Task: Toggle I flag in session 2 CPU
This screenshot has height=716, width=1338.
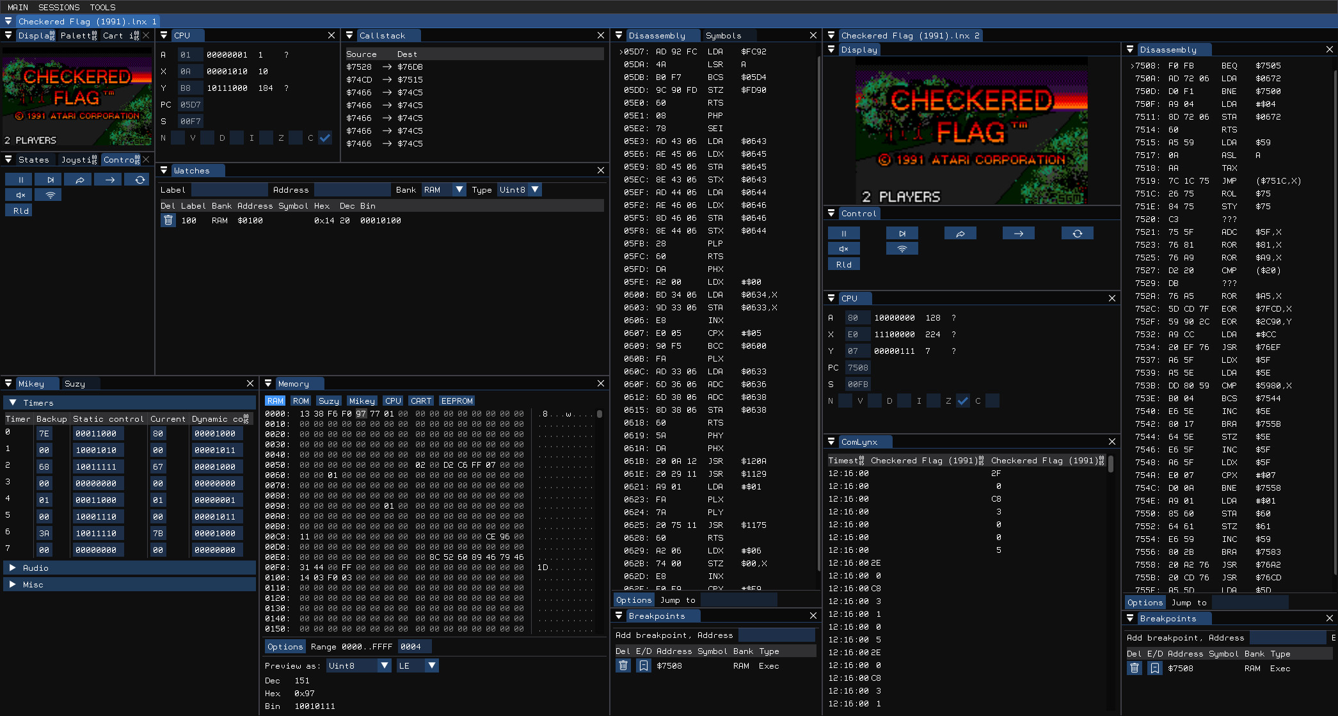Action: coord(934,401)
